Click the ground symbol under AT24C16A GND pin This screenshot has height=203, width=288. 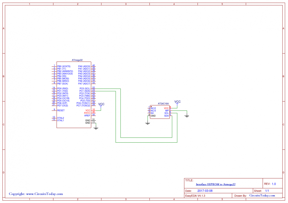click(147, 123)
